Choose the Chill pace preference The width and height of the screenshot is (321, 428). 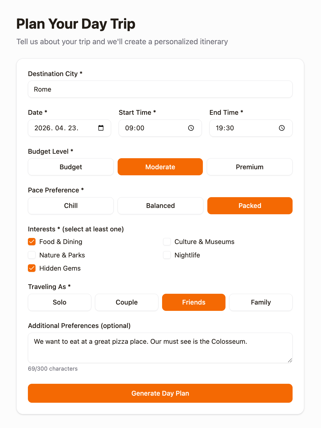click(x=71, y=206)
